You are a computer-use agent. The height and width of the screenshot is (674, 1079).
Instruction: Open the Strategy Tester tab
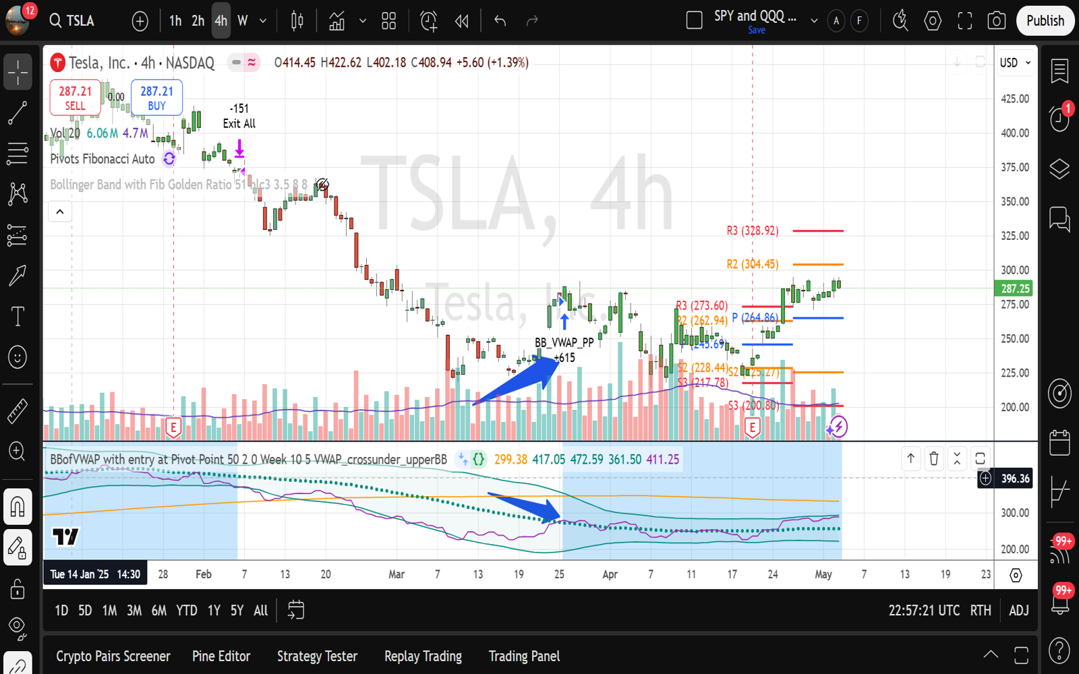click(317, 656)
